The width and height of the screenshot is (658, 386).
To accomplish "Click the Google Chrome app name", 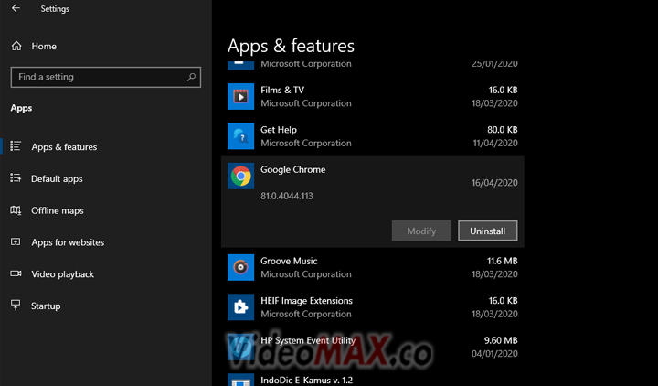I will coord(293,169).
